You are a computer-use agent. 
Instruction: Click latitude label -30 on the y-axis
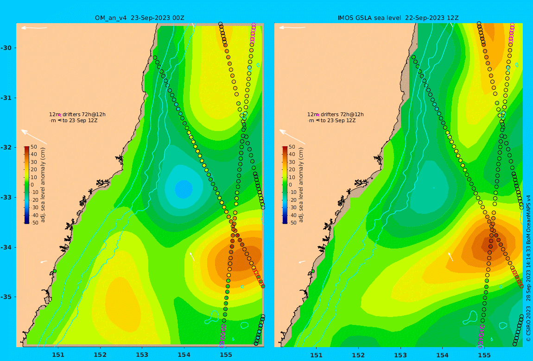point(6,48)
